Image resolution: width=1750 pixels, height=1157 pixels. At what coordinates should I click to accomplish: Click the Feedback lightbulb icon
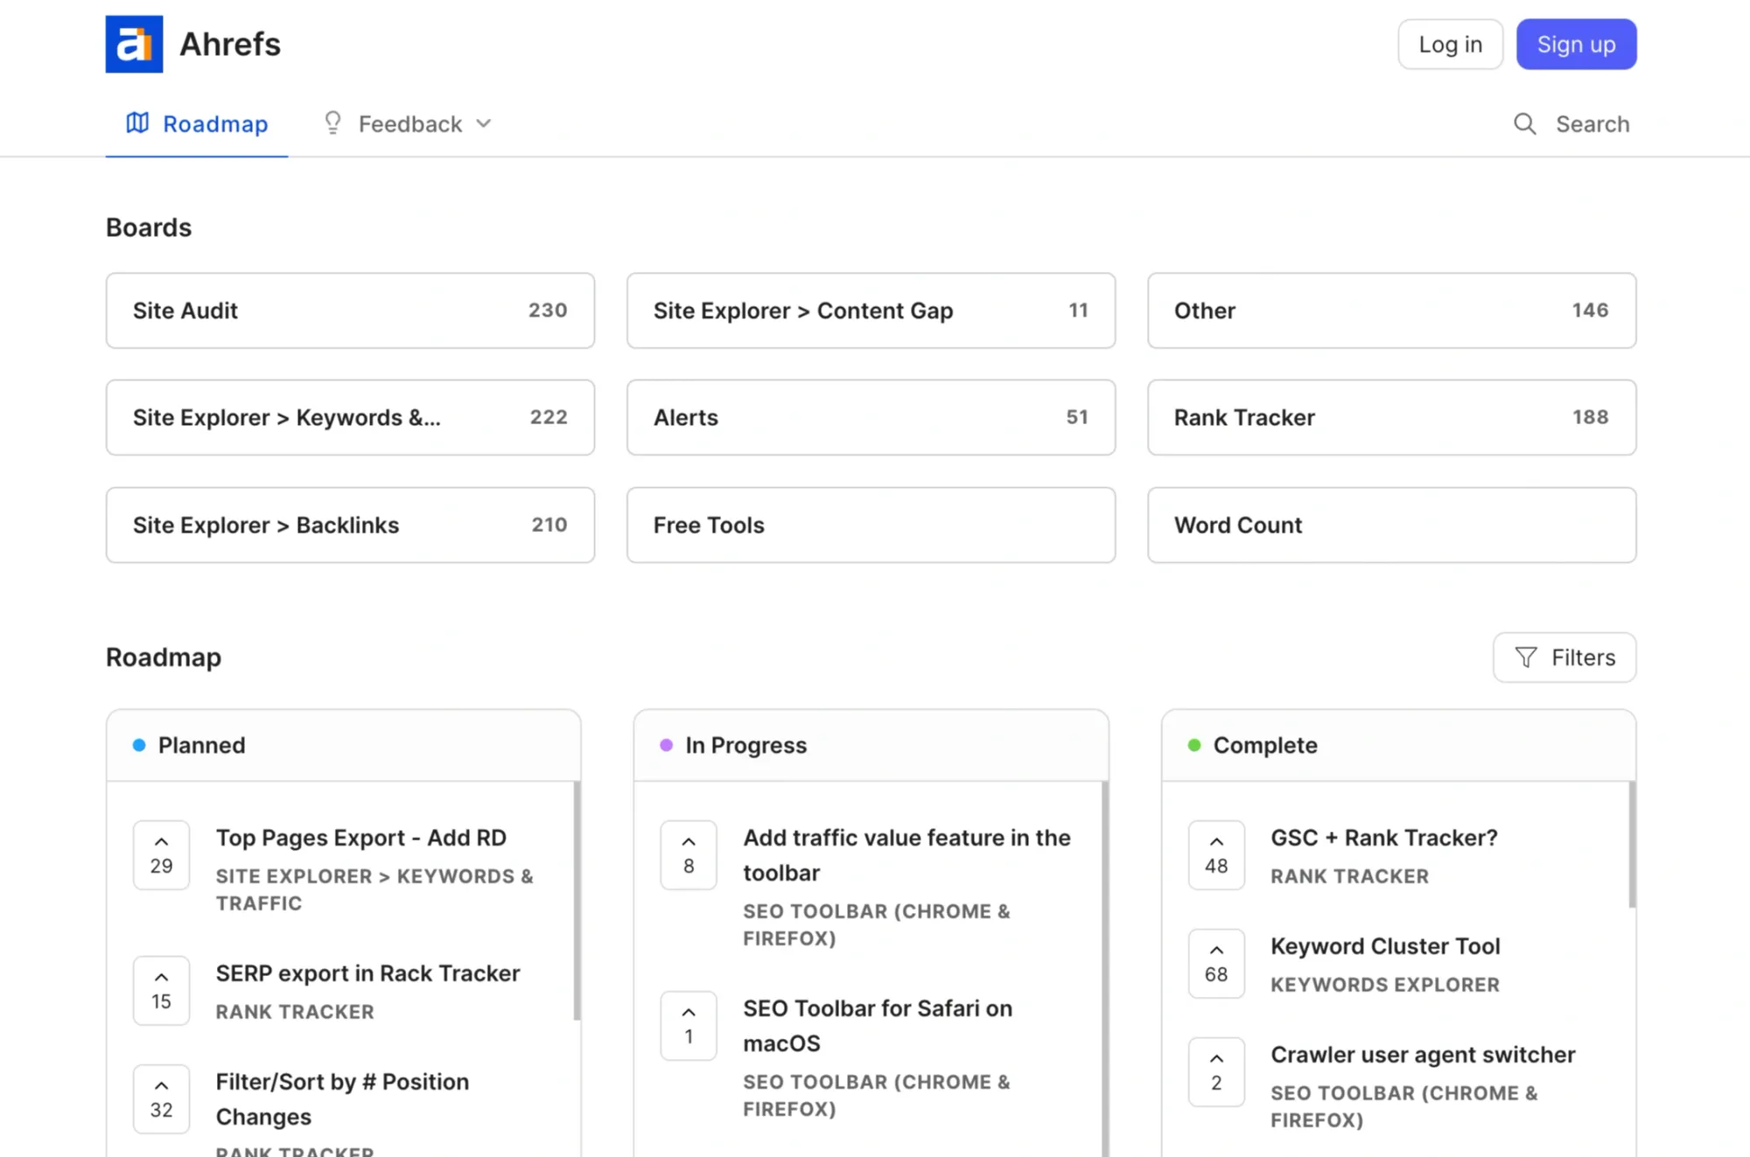[332, 123]
